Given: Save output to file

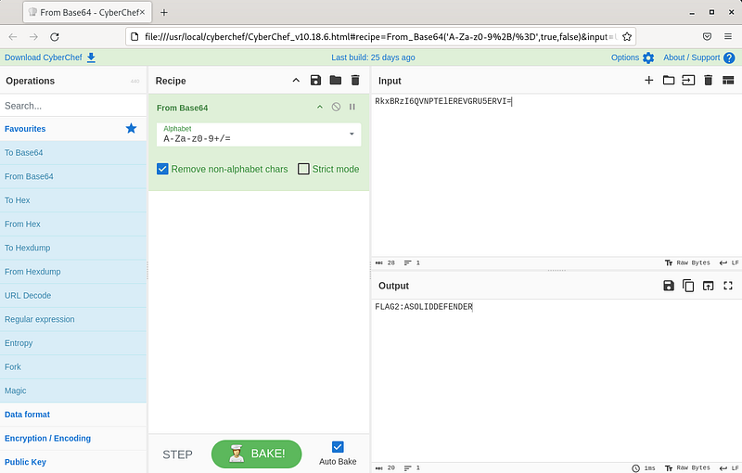Looking at the screenshot, I should (669, 286).
